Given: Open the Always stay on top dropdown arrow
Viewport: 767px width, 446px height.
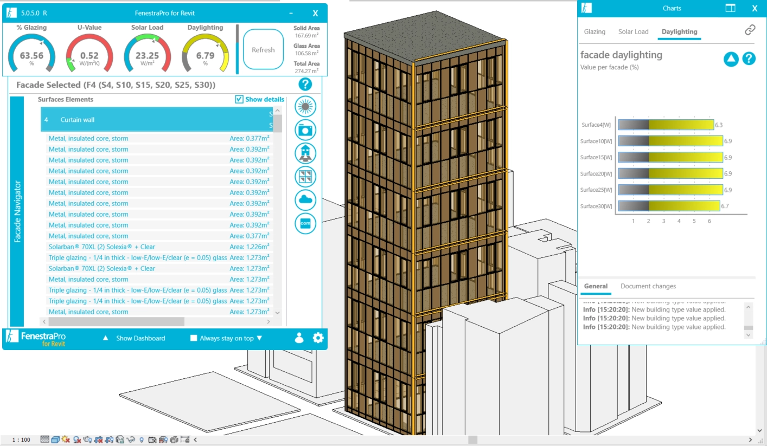Looking at the screenshot, I should coord(259,338).
